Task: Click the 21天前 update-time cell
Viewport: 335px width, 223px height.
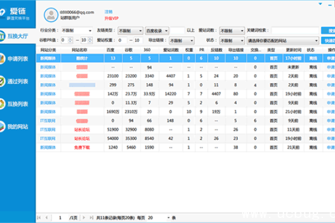Action: click(x=293, y=147)
